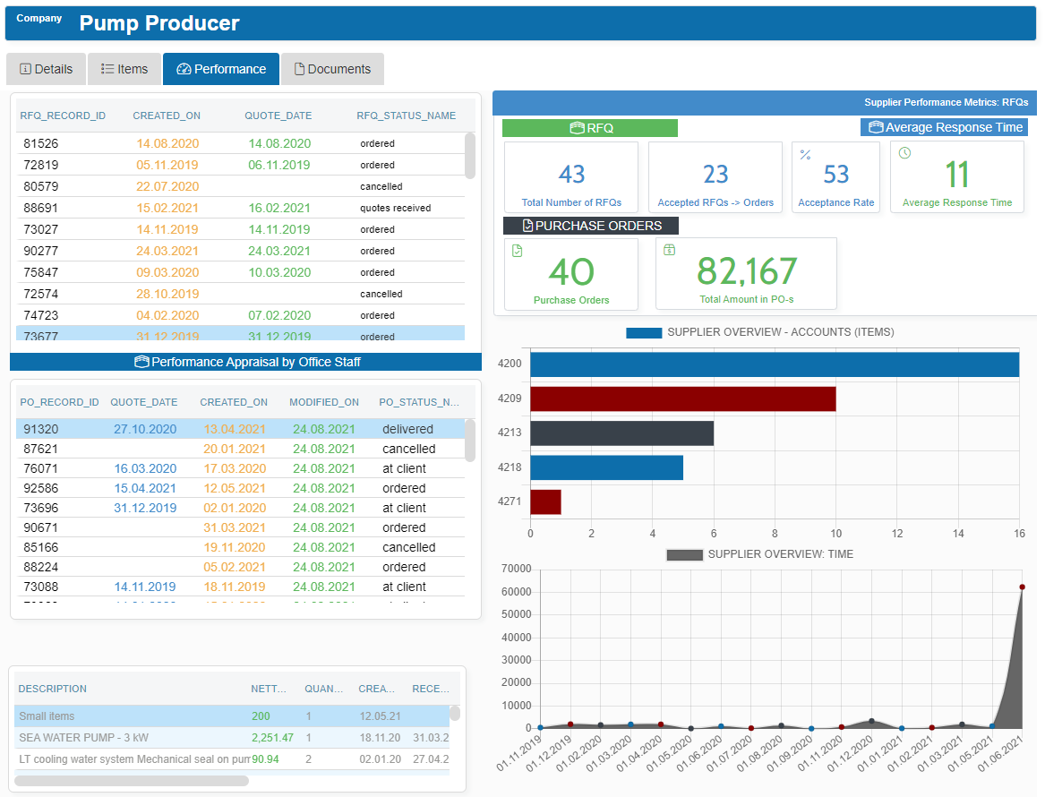This screenshot has width=1045, height=797.
Task: Click the list icon on the Items tab
Action: (x=106, y=69)
